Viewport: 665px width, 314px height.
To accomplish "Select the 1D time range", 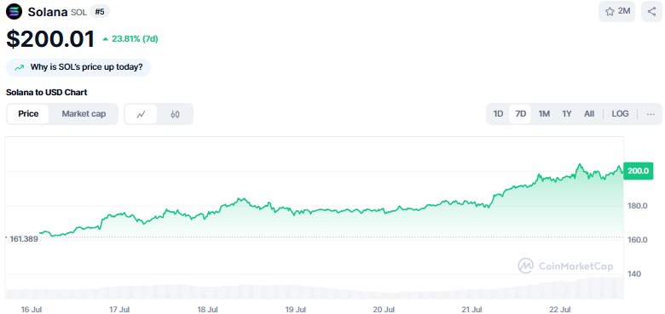I will click(x=498, y=114).
